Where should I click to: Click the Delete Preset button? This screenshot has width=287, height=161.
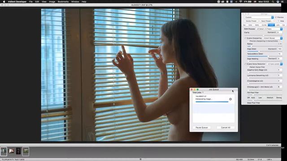[251, 21]
